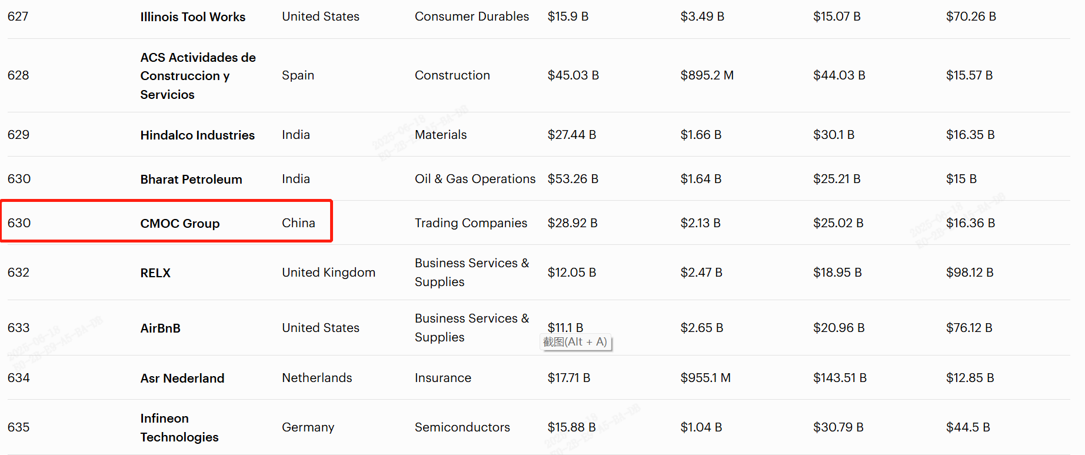The width and height of the screenshot is (1085, 455).
Task: Select the $45.03 B sales value
Action: coord(573,75)
